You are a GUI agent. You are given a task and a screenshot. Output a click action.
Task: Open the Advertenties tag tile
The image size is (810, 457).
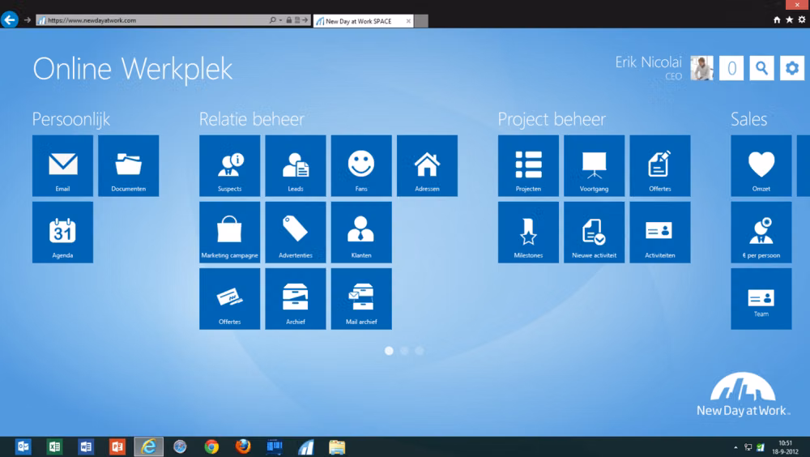coord(296,232)
